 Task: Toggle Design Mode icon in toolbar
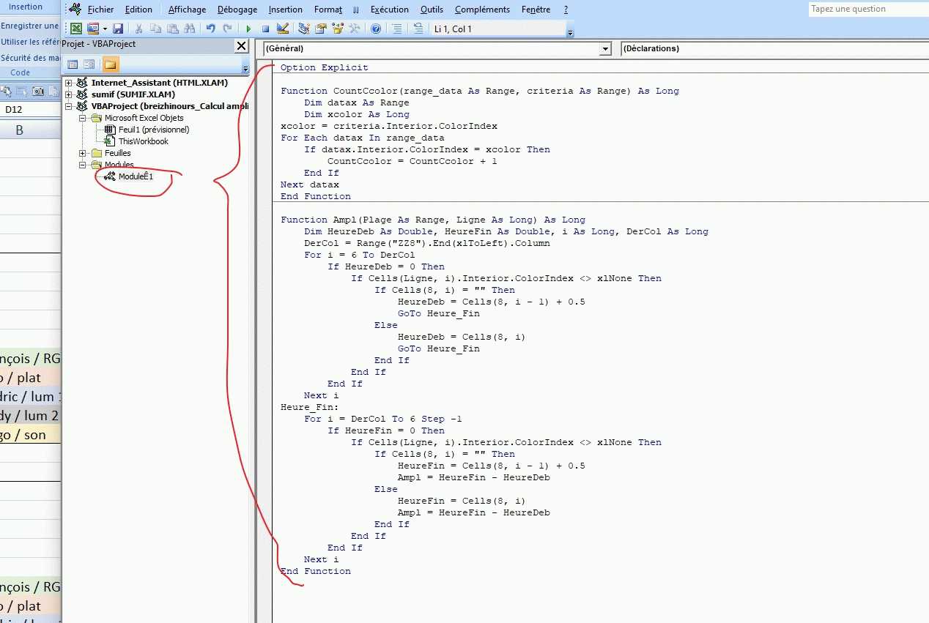(283, 29)
